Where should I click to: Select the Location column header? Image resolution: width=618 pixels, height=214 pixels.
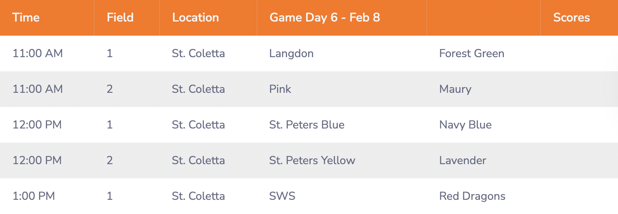click(x=195, y=18)
